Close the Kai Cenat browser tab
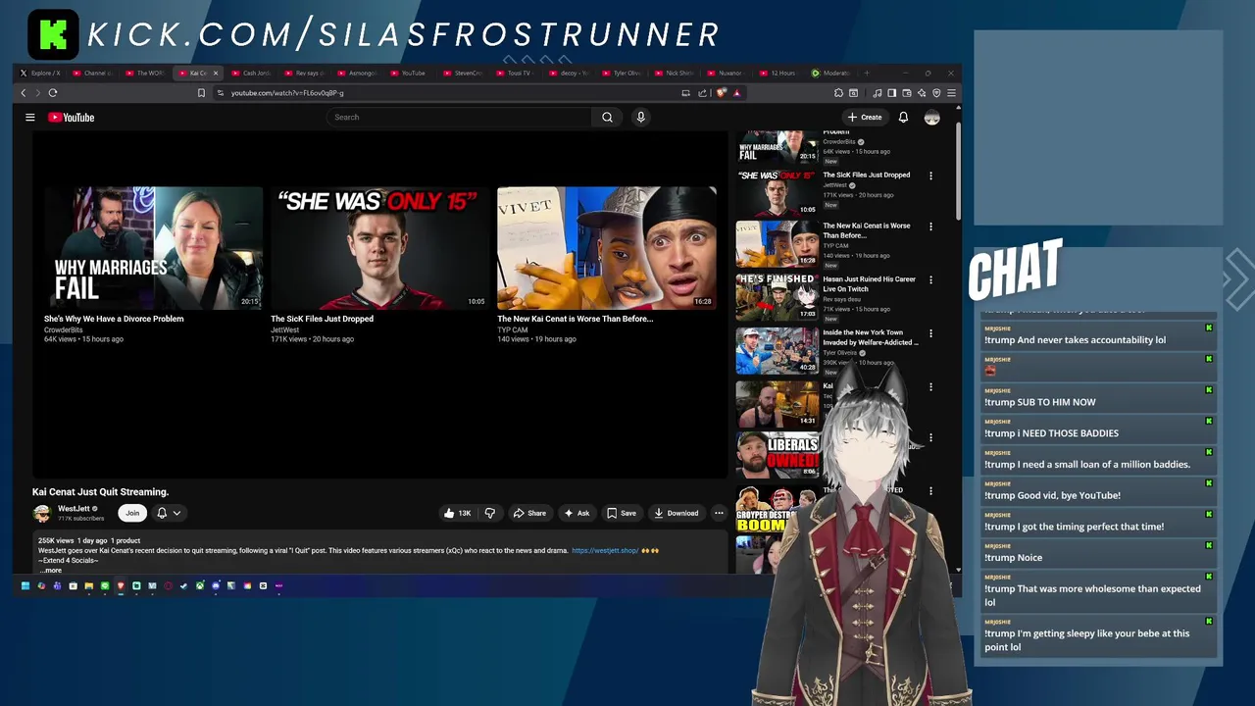 pos(216,73)
